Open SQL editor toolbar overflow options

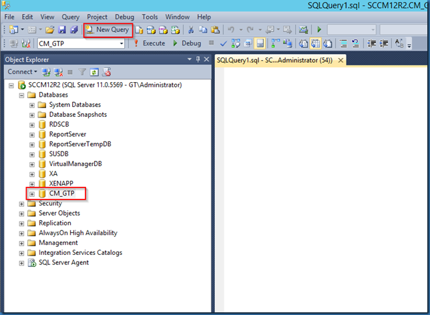[x=409, y=45]
